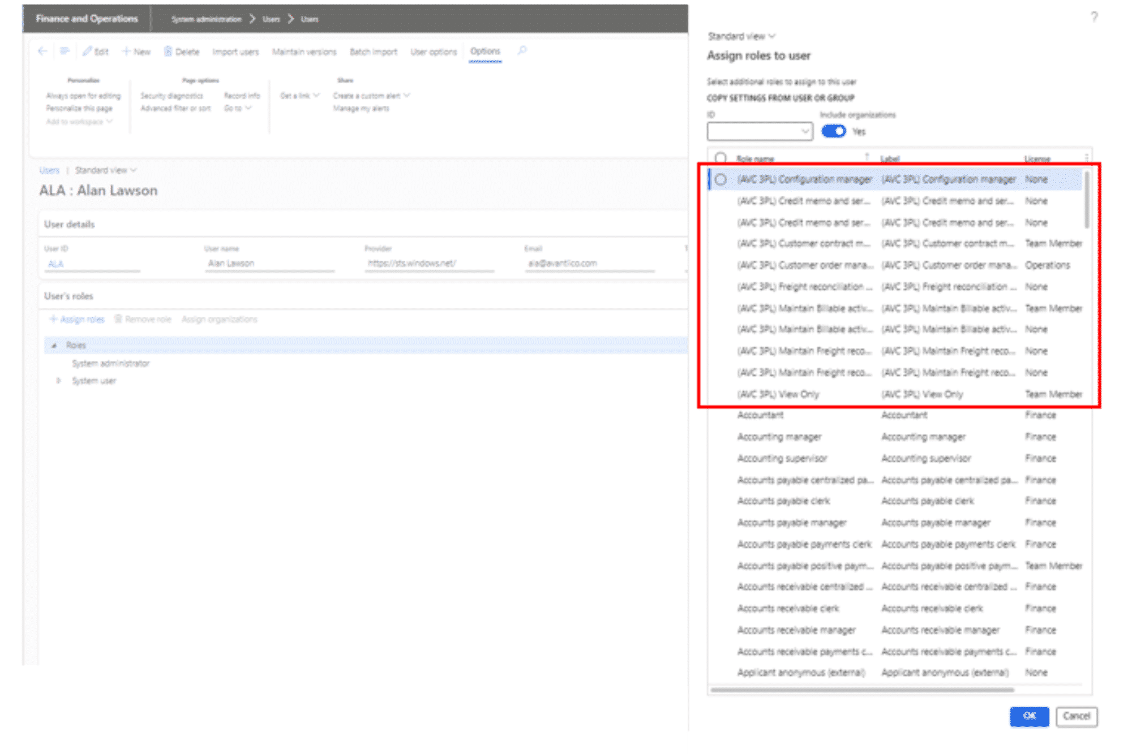The width and height of the screenshot is (1132, 754).
Task: Click the Role name sort arrow
Action: 867,157
